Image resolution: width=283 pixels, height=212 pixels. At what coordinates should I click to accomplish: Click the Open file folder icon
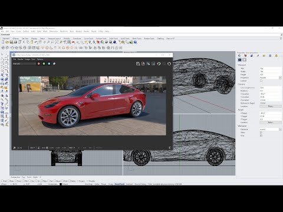tap(7, 42)
